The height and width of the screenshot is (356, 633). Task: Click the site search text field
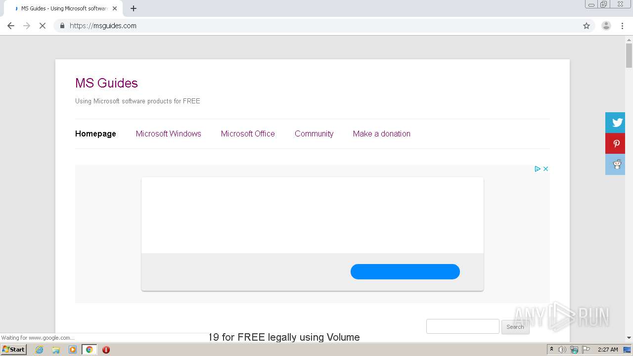[463, 326]
